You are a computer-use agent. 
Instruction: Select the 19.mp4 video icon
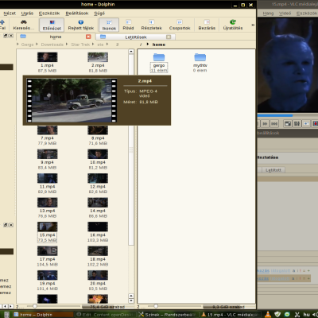pos(47,275)
